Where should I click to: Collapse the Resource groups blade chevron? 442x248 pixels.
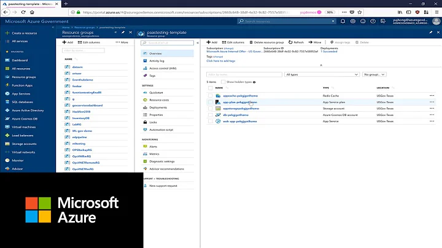[x=115, y=33]
